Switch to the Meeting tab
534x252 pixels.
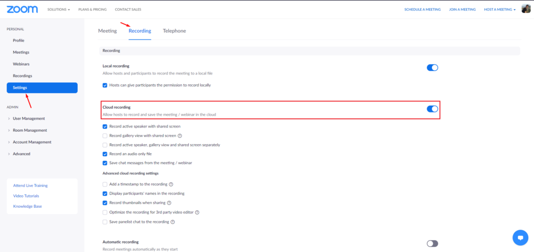[x=107, y=31]
